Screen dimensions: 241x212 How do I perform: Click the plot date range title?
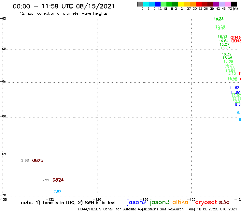click(64, 6)
